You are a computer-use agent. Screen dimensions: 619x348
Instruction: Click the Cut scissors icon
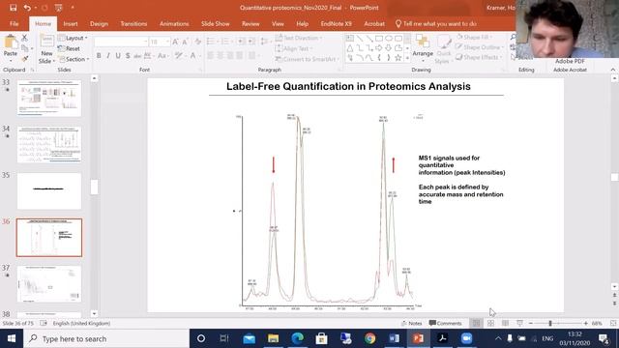pyautogui.click(x=24, y=38)
